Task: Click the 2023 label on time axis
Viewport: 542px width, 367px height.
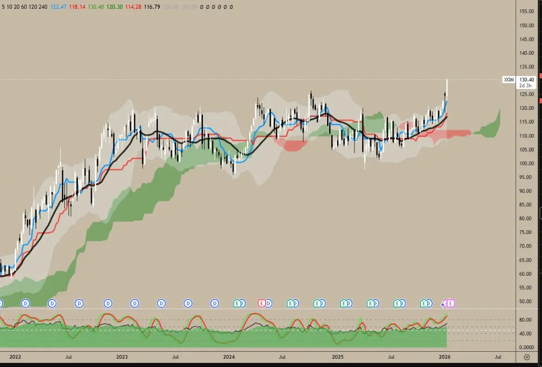Action: coord(122,357)
